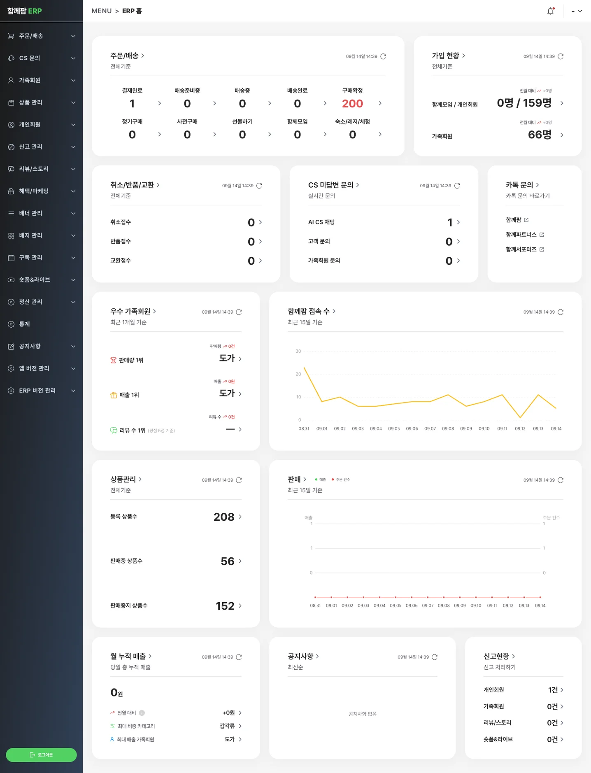Open 숏폼&라이브 신고 0건 row
The image size is (591, 773).
523,740
